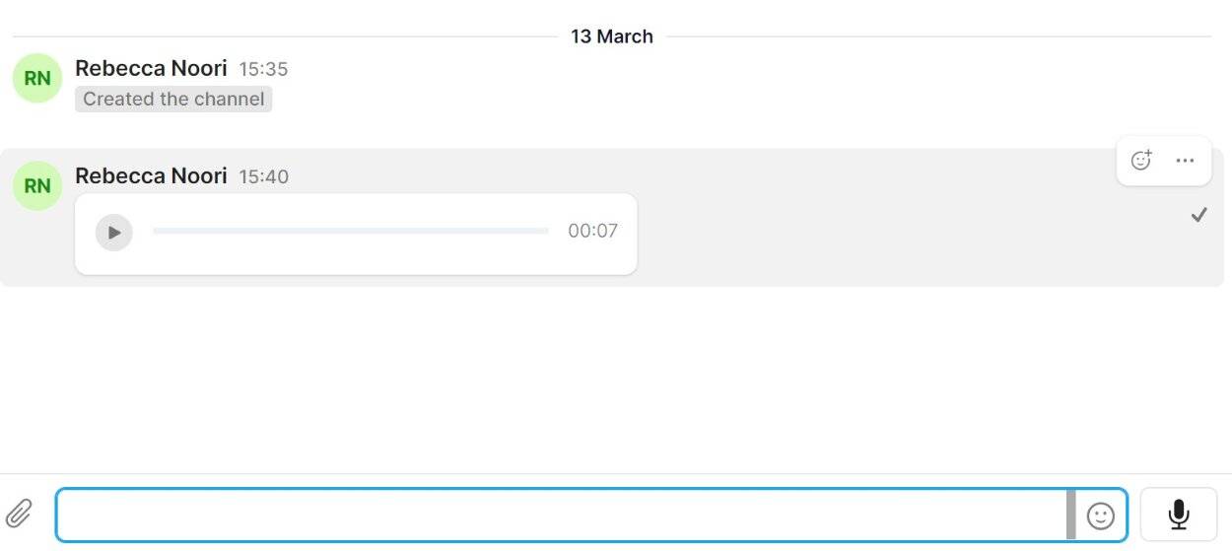Seek within the voice message progress bar
Viewport: 1232px width, 551px height.
point(350,232)
